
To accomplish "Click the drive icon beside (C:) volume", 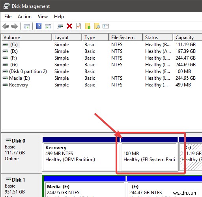I will click(5, 45).
